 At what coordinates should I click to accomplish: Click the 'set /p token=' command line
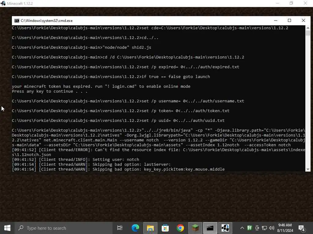click(120, 111)
